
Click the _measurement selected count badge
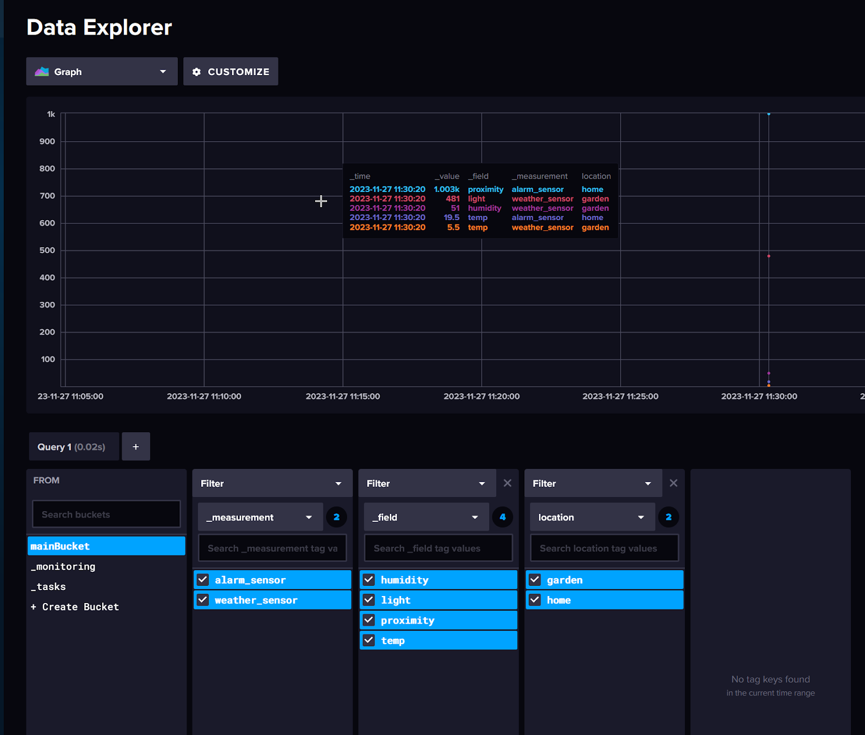pos(336,517)
